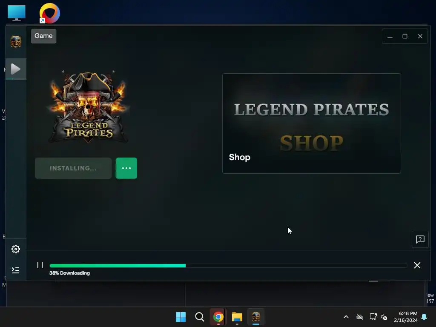Pause the download
This screenshot has height=327, width=436.
(40, 265)
